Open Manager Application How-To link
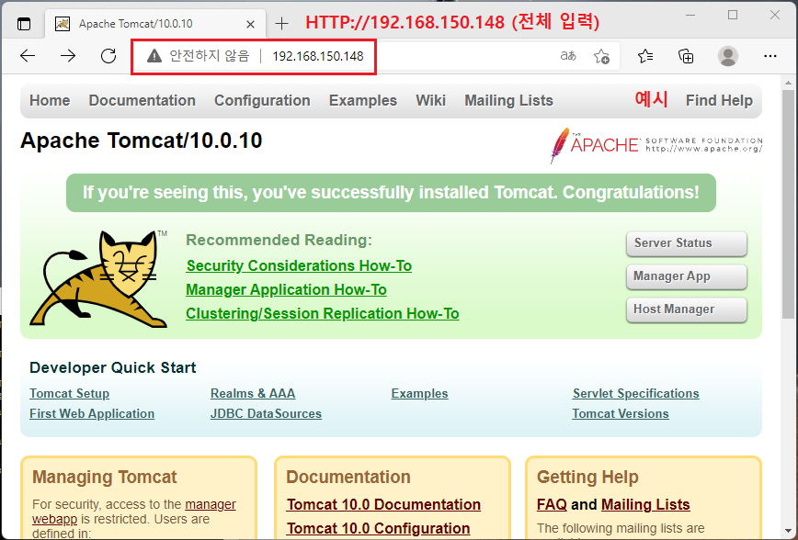 pyautogui.click(x=286, y=290)
